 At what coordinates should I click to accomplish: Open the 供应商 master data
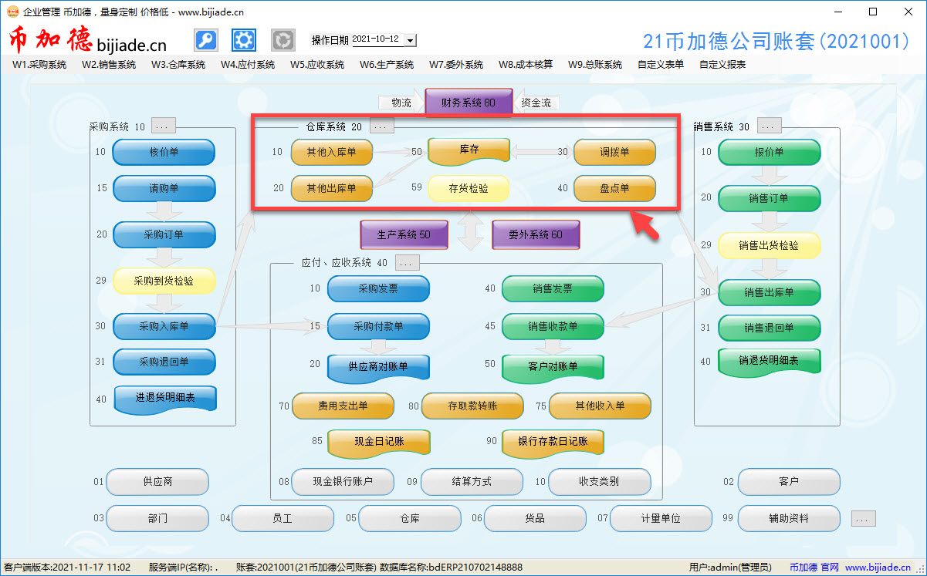157,482
